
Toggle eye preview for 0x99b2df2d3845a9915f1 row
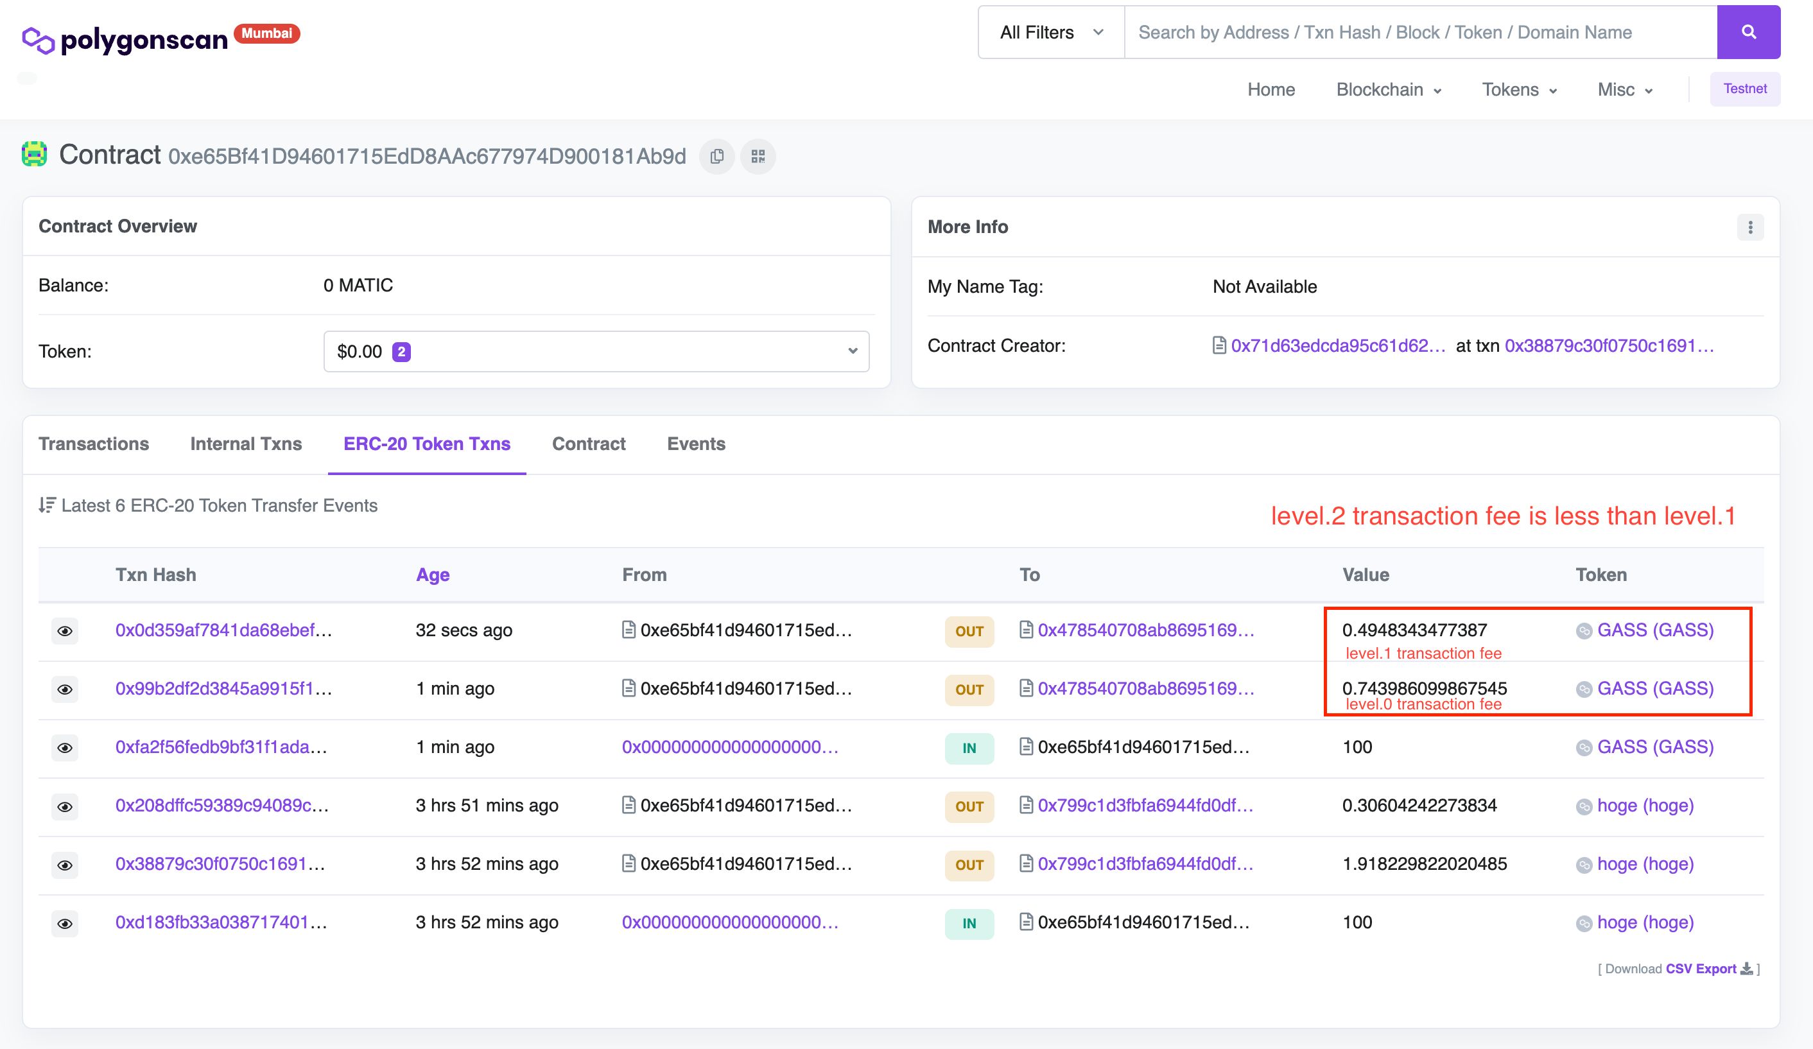pyautogui.click(x=65, y=689)
